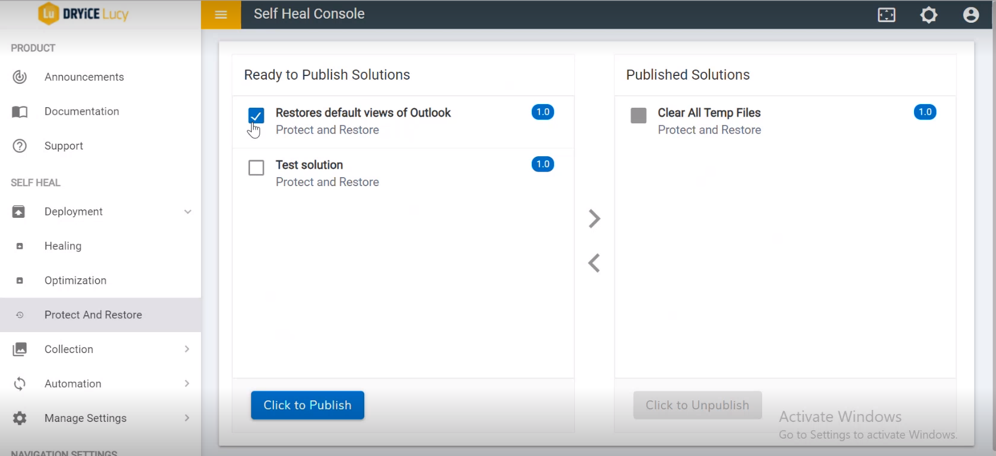Click the Support question mark icon
This screenshot has height=456, width=996.
pyautogui.click(x=20, y=146)
